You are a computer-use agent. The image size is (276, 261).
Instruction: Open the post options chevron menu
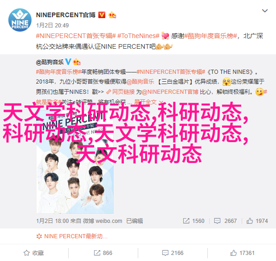tap(265, 11)
